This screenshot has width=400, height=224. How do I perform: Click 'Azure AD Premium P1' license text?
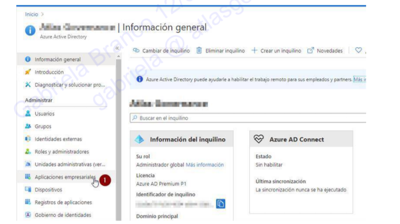click(161, 184)
